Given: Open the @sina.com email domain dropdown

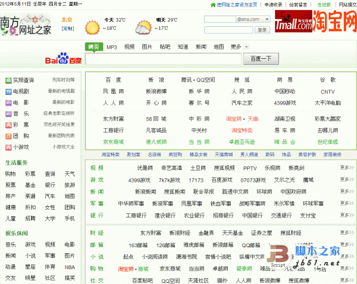Looking at the screenshot, I should [x=267, y=20].
